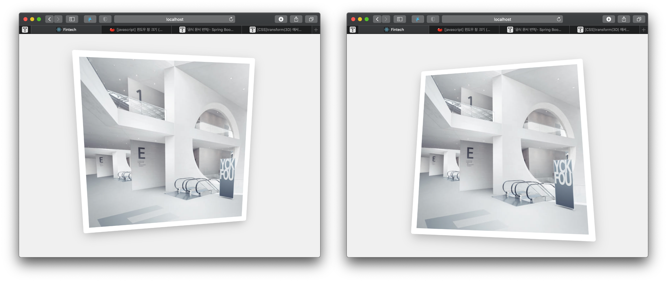Screen dimensions: 667x282
Task: Add new tab in right window
Action: (x=644, y=30)
